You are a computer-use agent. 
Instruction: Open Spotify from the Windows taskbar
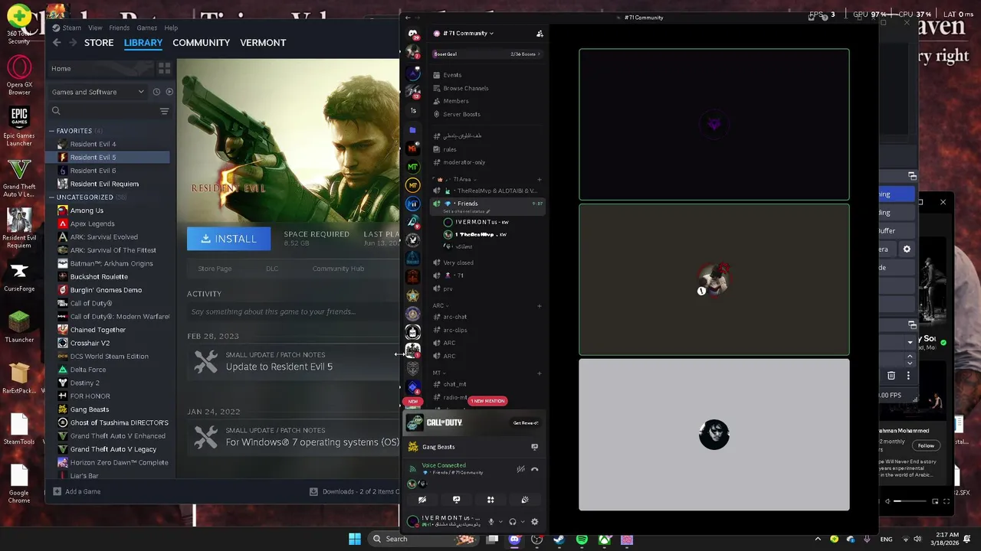pos(582,540)
